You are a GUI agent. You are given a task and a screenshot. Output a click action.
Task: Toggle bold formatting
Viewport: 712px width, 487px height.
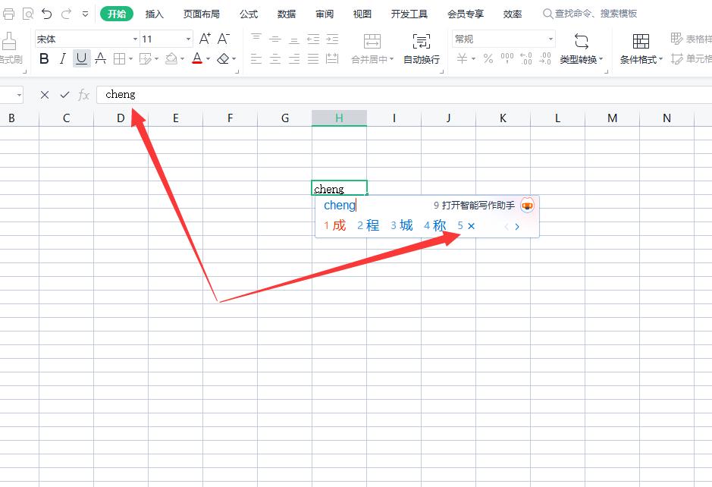44,58
